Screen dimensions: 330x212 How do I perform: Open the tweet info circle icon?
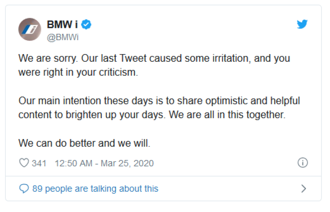tap(302, 163)
